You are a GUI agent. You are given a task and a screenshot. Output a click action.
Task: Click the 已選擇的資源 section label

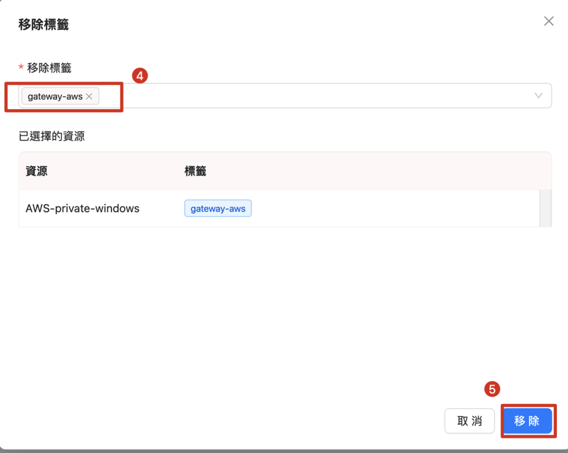(52, 136)
